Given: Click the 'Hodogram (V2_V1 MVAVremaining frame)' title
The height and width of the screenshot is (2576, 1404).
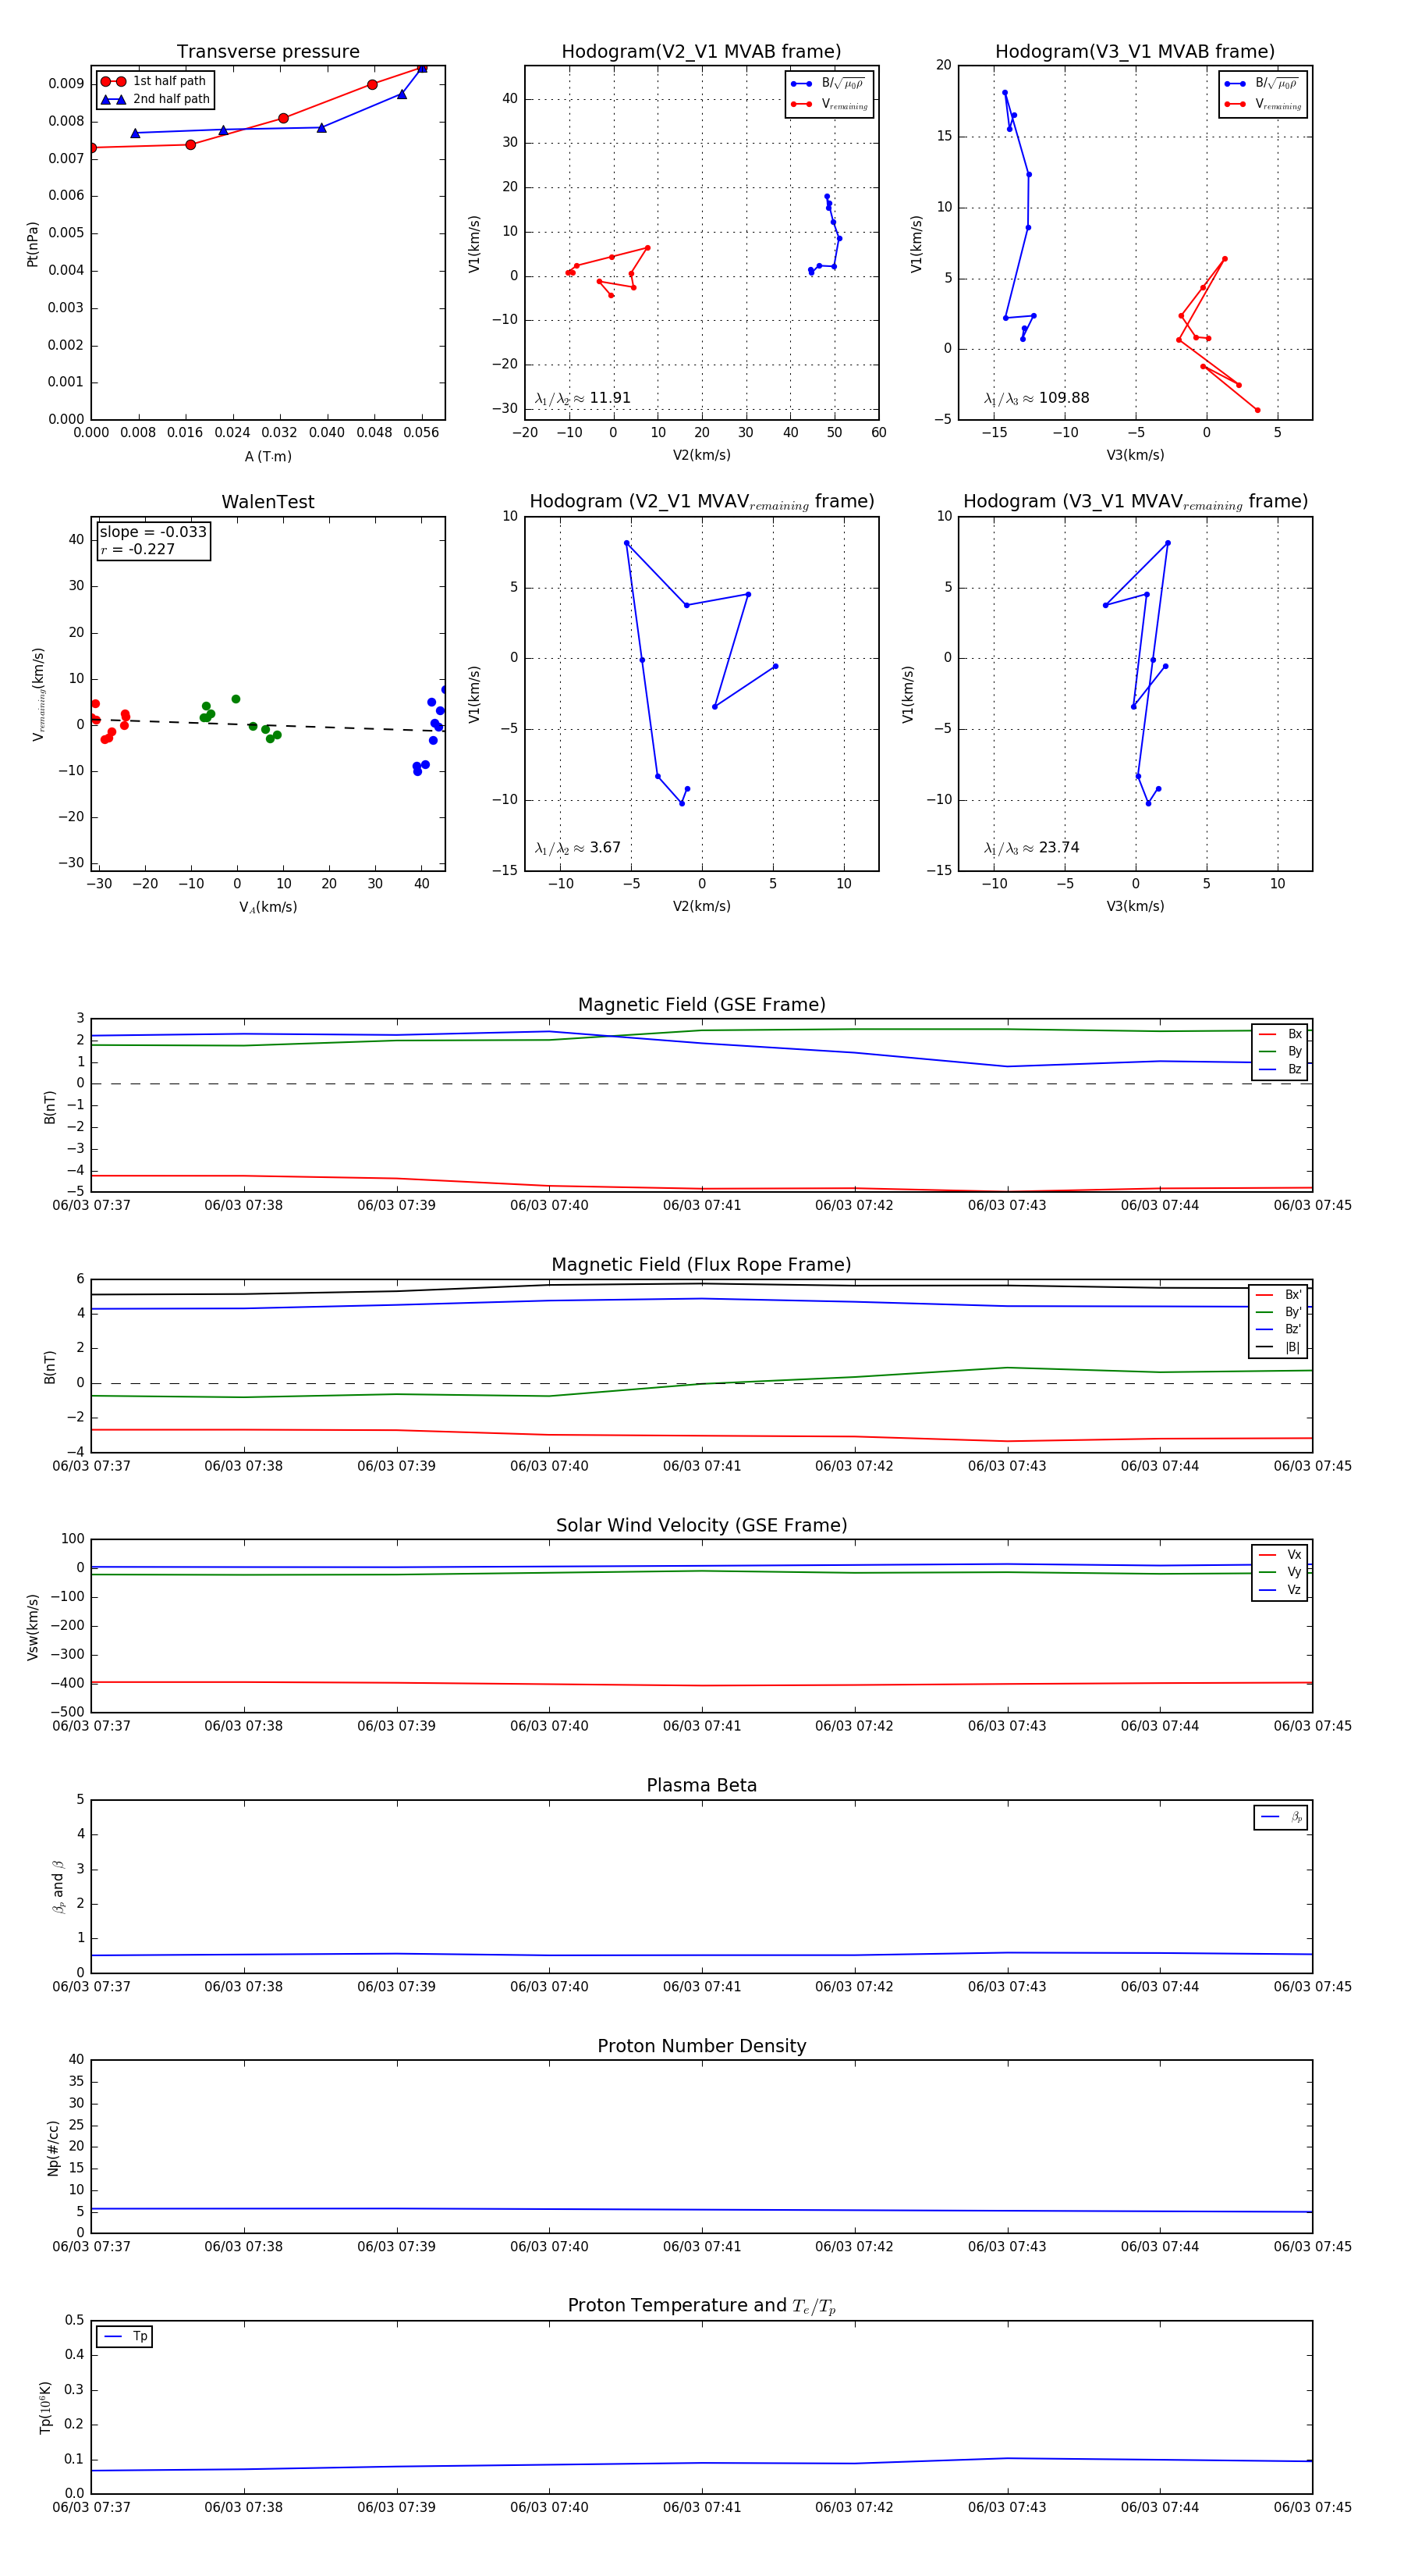Looking at the screenshot, I should [x=701, y=502].
